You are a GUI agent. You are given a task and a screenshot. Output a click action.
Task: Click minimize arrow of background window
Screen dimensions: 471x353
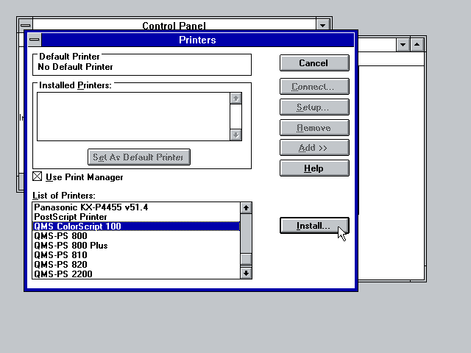403,45
